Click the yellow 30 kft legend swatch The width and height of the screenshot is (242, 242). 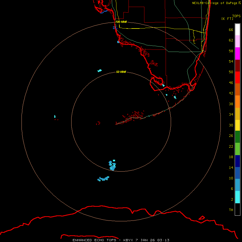coord(237,125)
